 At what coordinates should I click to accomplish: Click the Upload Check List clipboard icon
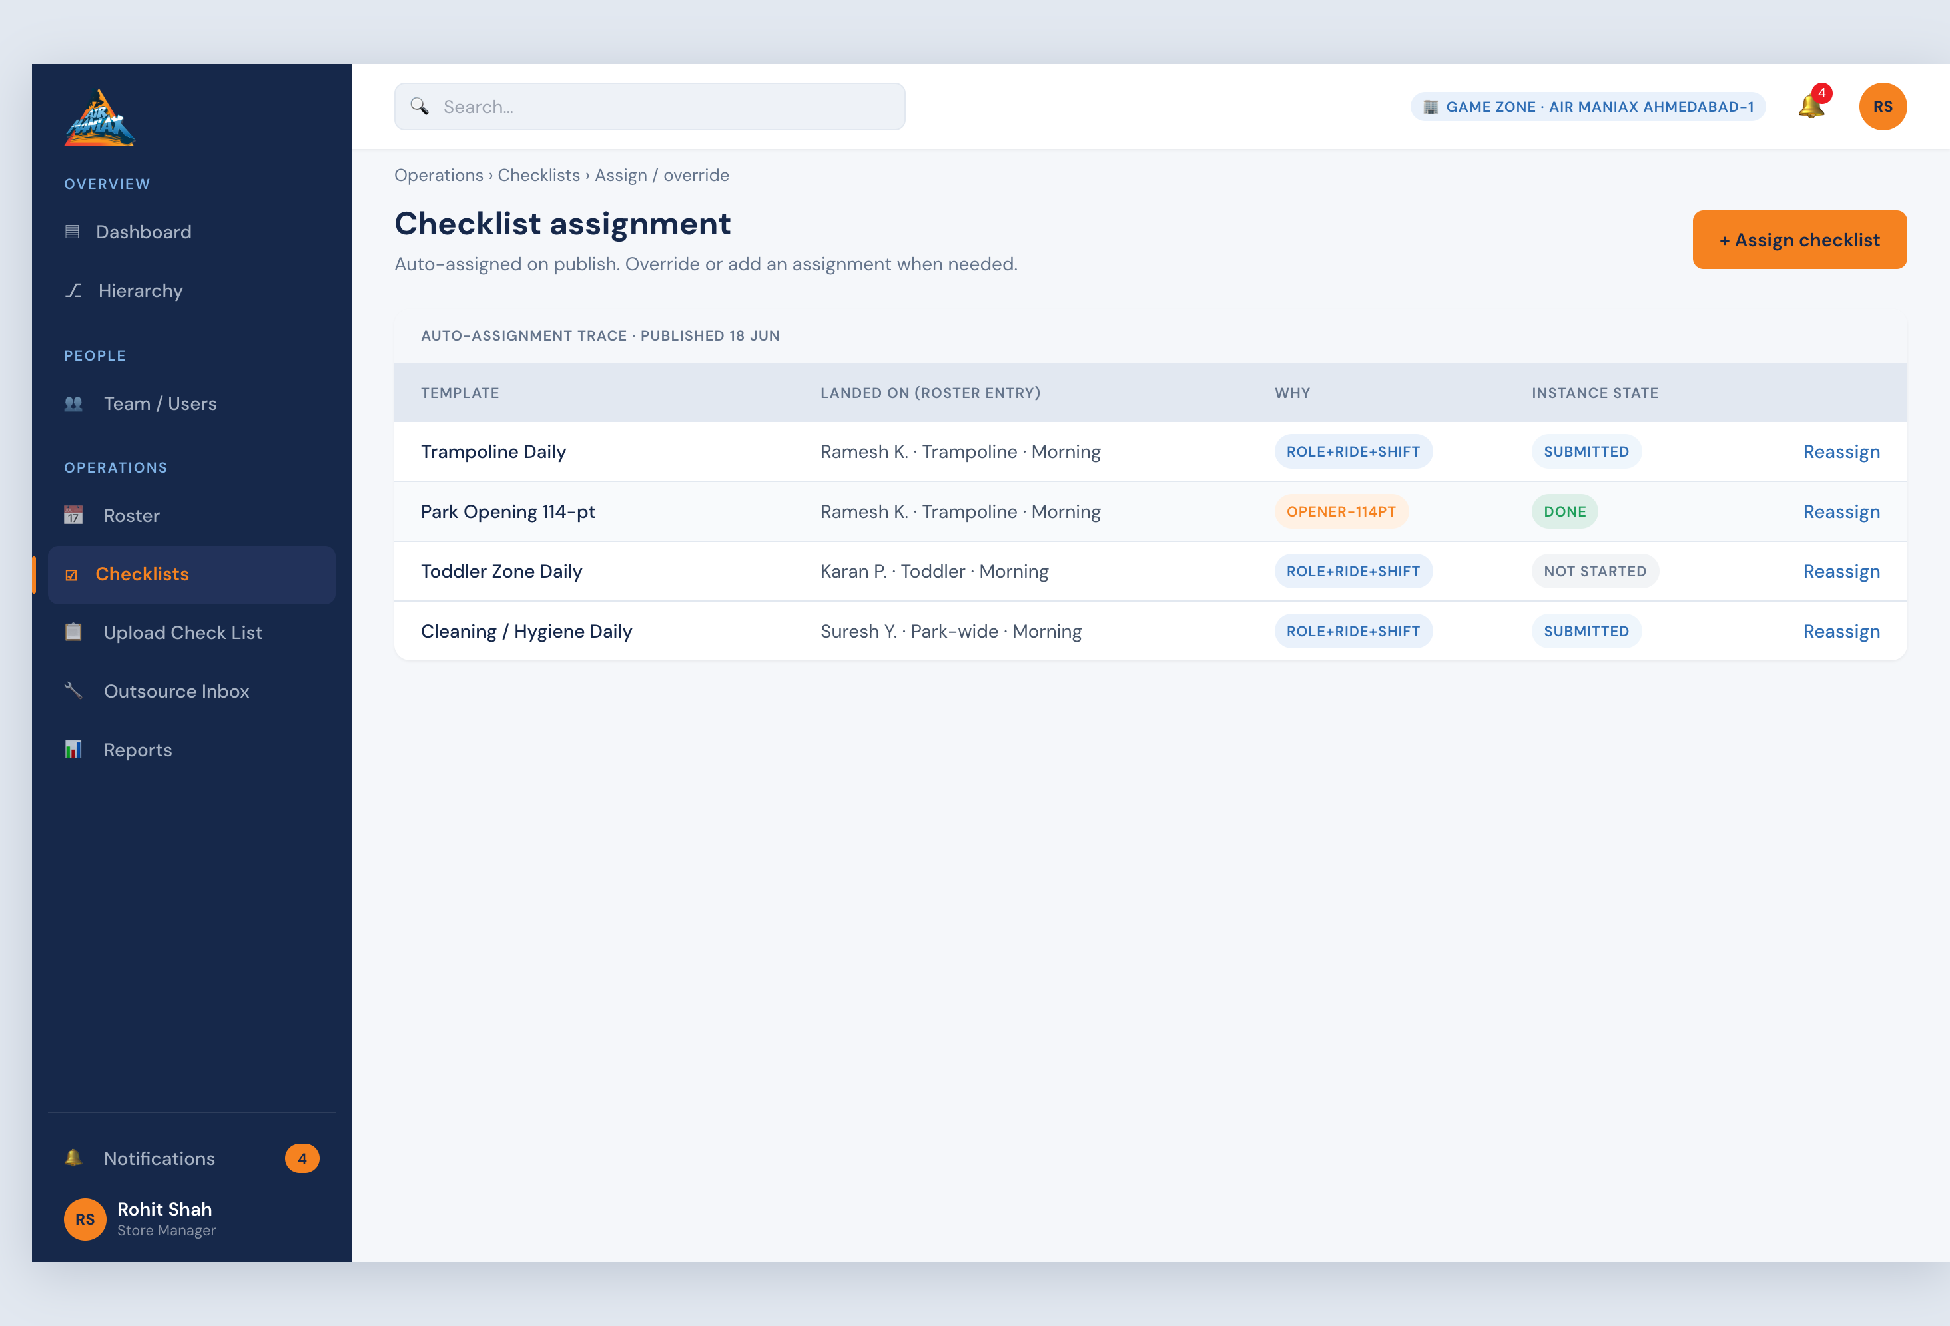click(x=74, y=632)
